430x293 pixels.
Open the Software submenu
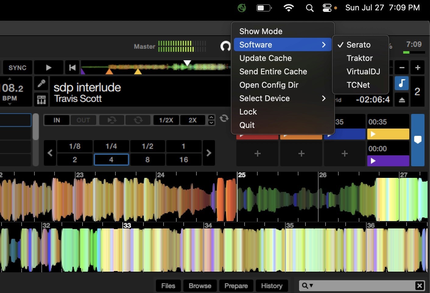283,45
